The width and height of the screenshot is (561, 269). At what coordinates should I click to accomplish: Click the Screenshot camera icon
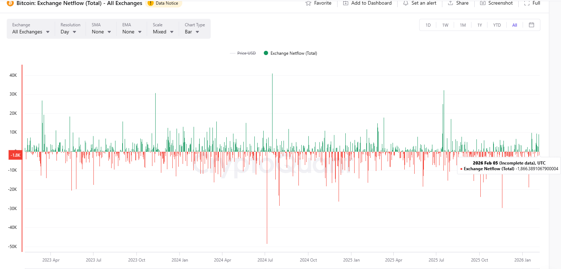pos(483,3)
